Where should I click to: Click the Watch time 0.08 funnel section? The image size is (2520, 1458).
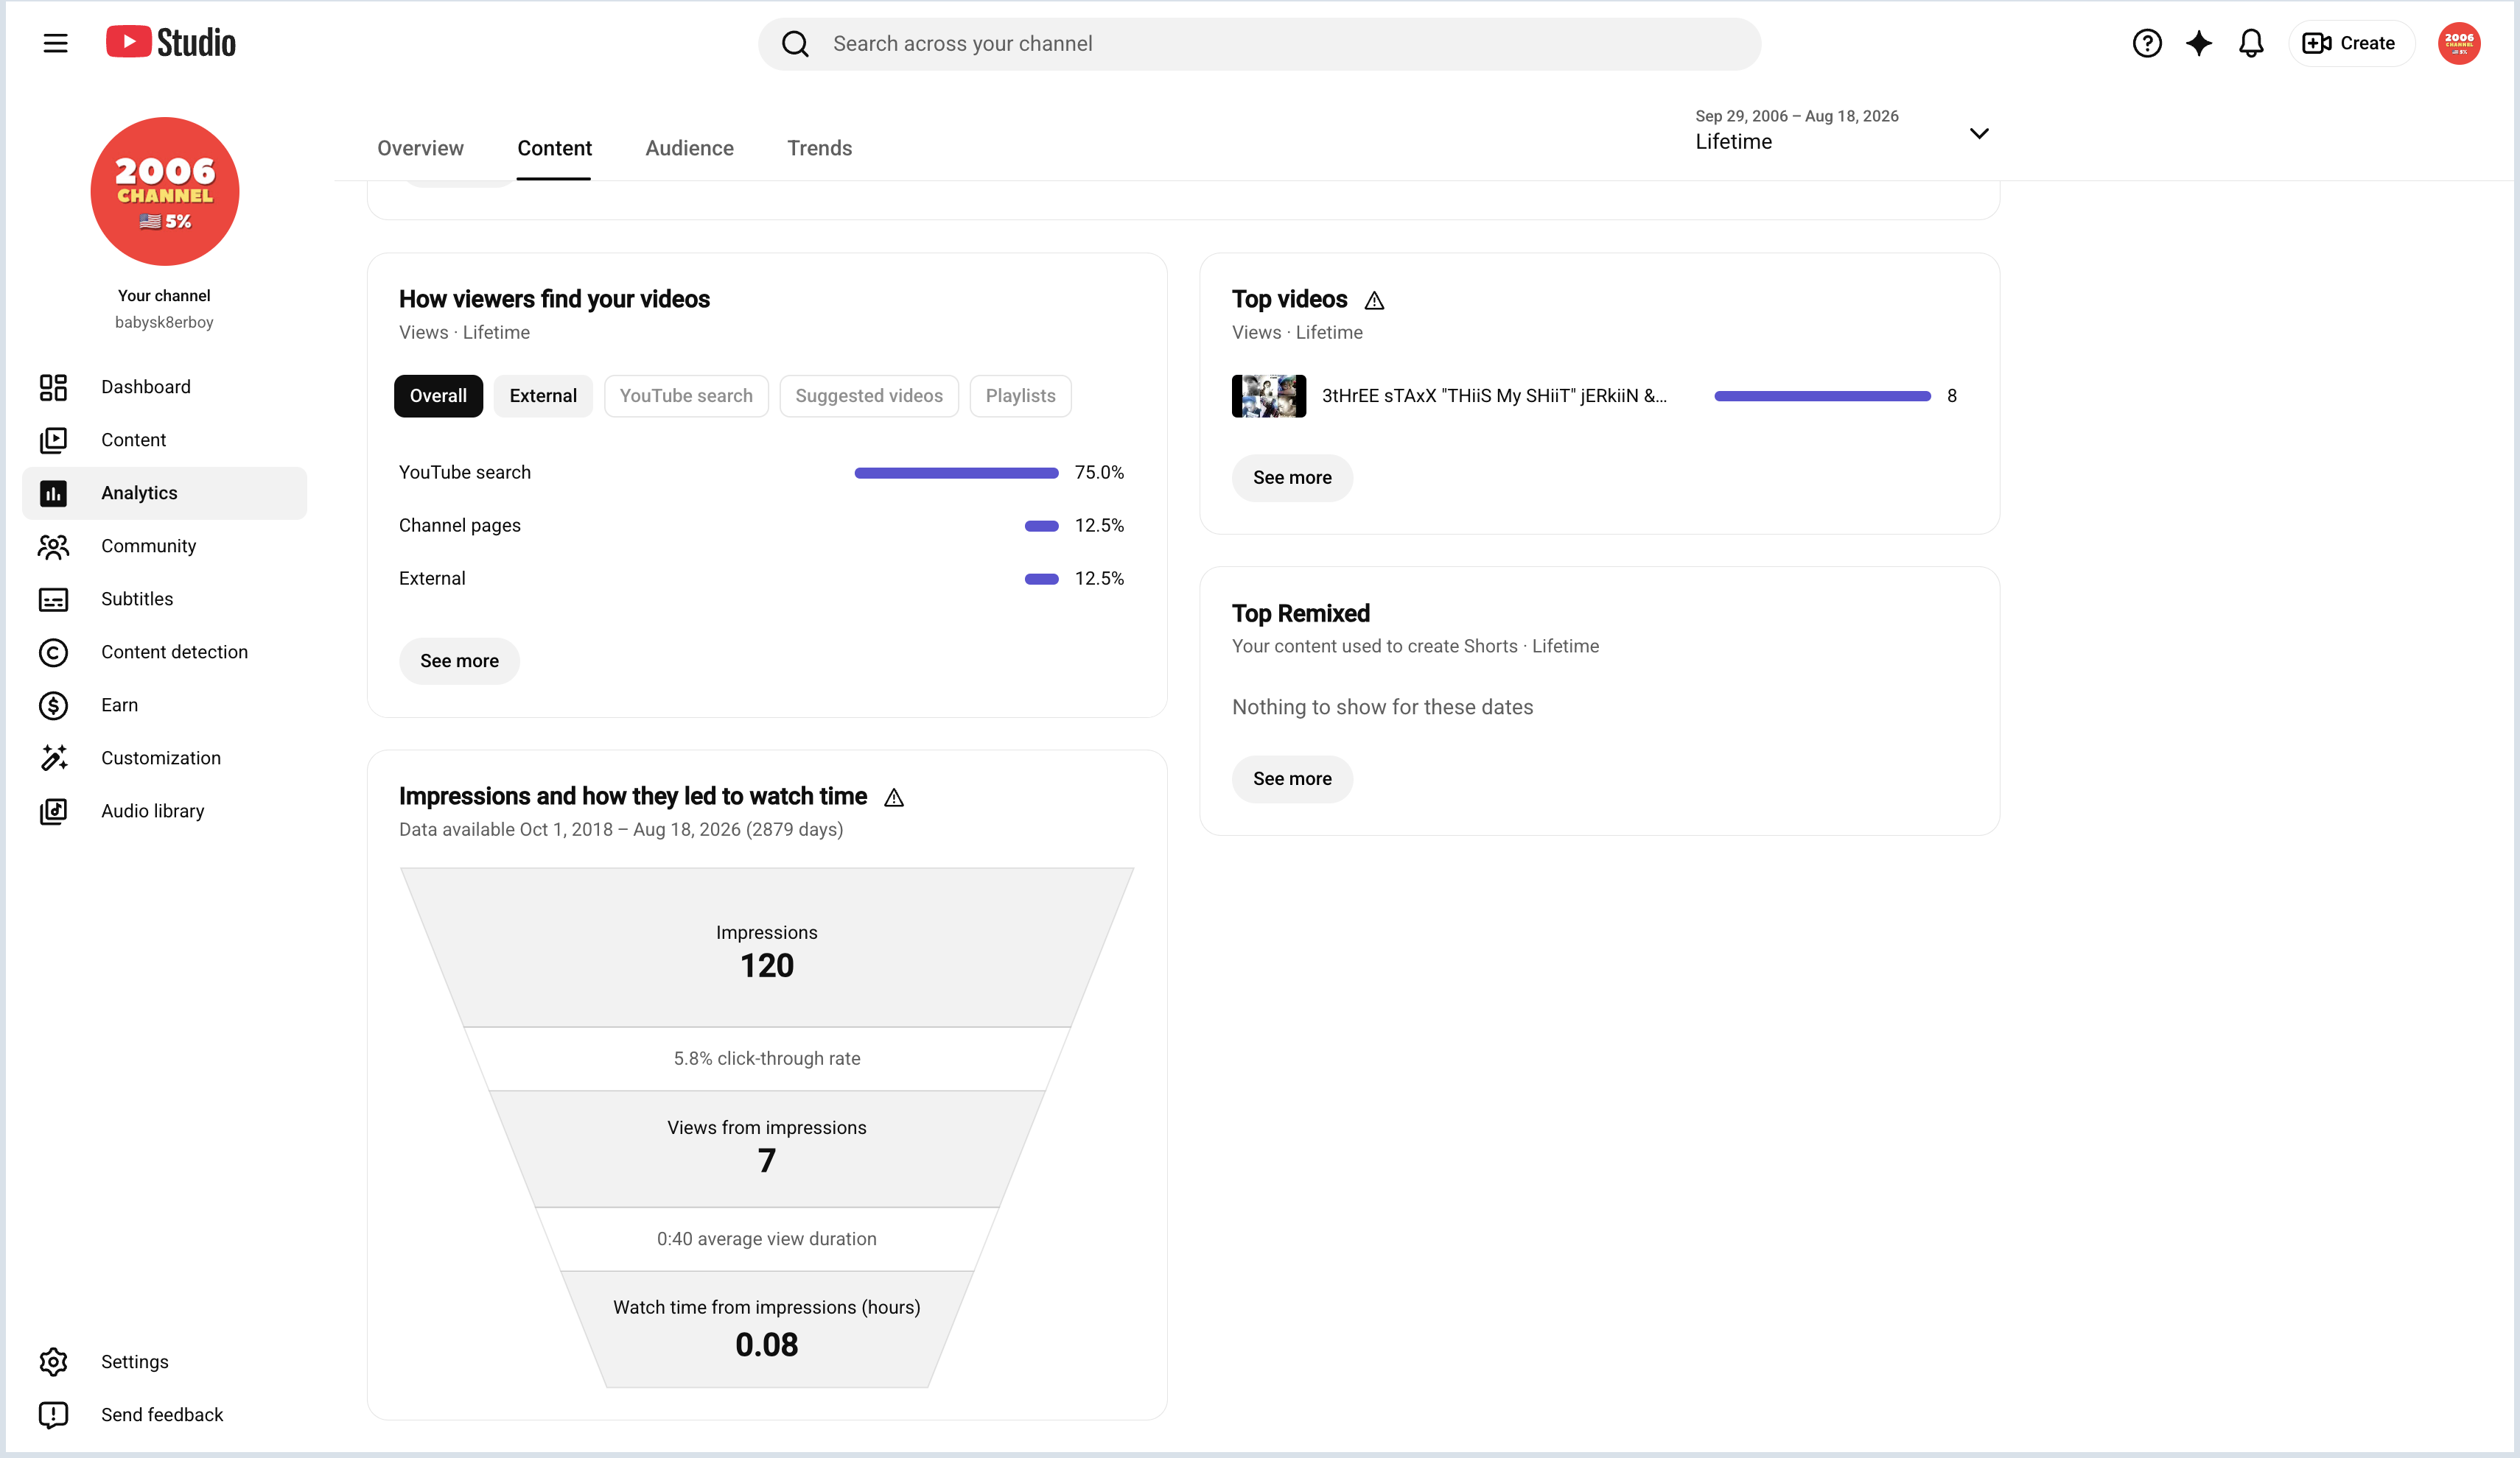tap(767, 1329)
